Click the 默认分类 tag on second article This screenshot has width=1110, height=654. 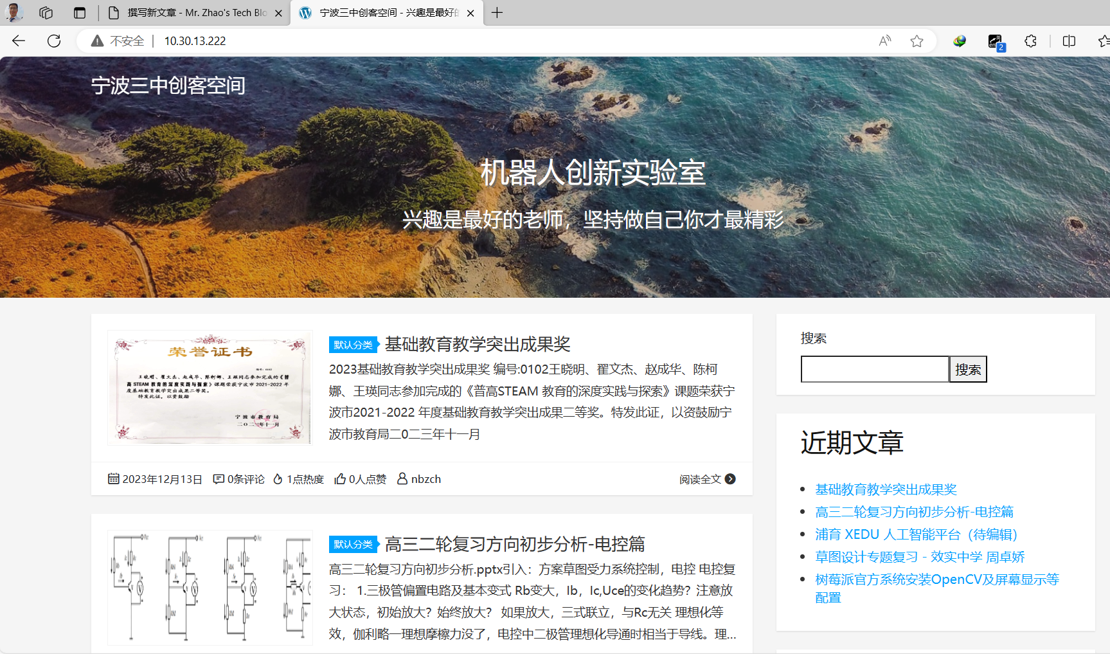click(353, 544)
